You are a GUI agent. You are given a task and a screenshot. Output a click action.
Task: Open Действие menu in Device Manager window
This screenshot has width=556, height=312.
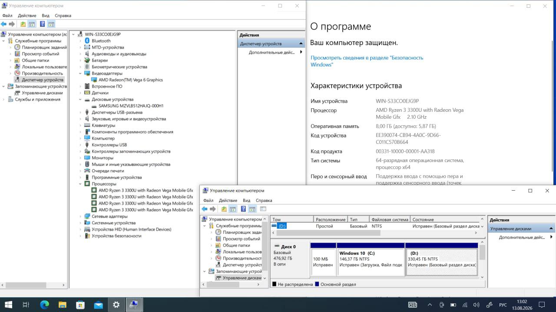coord(27,16)
